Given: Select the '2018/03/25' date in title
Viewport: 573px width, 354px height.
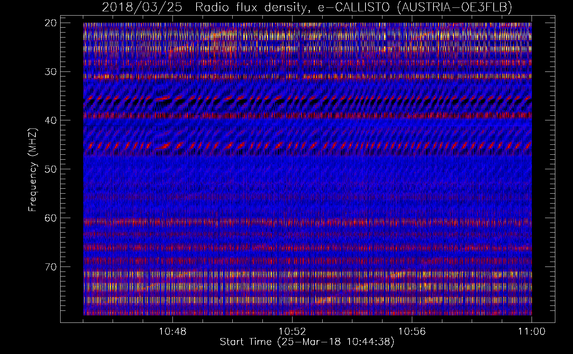Looking at the screenshot, I should click(142, 7).
